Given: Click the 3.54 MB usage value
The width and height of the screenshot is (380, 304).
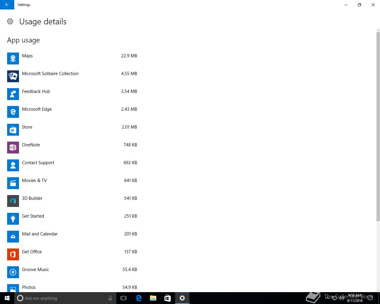Looking at the screenshot, I should [x=129, y=91].
